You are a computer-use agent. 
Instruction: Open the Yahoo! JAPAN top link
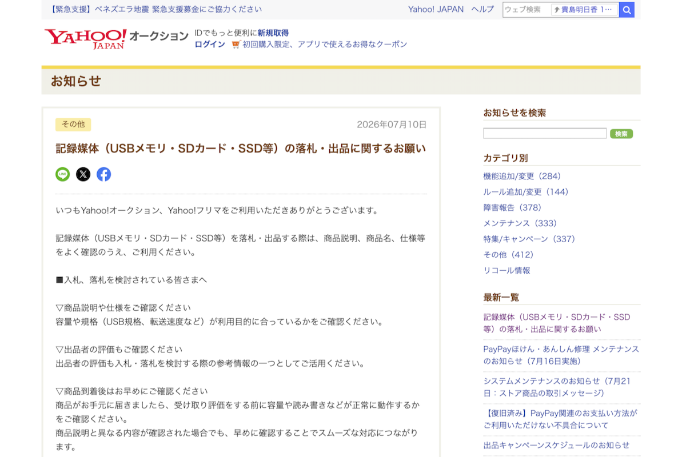[x=436, y=9]
